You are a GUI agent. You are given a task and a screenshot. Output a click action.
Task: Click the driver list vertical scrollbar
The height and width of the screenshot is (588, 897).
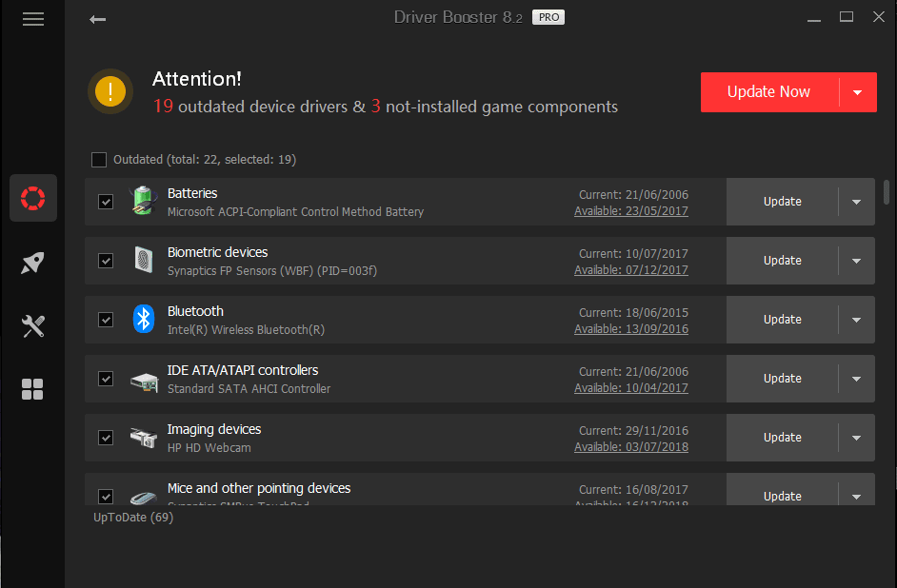tap(887, 192)
